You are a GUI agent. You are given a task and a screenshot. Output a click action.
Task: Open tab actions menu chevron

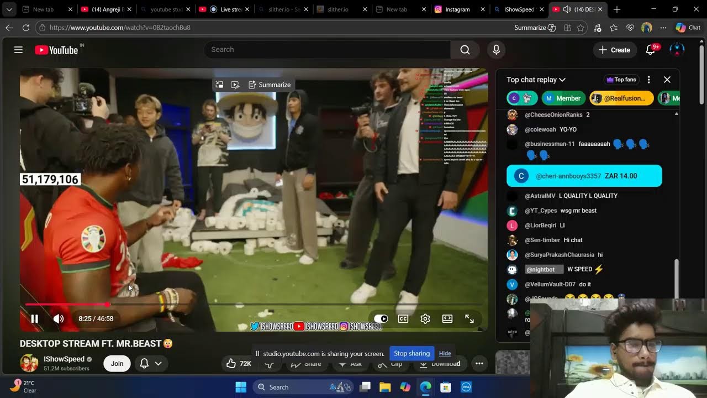click(x=9, y=9)
